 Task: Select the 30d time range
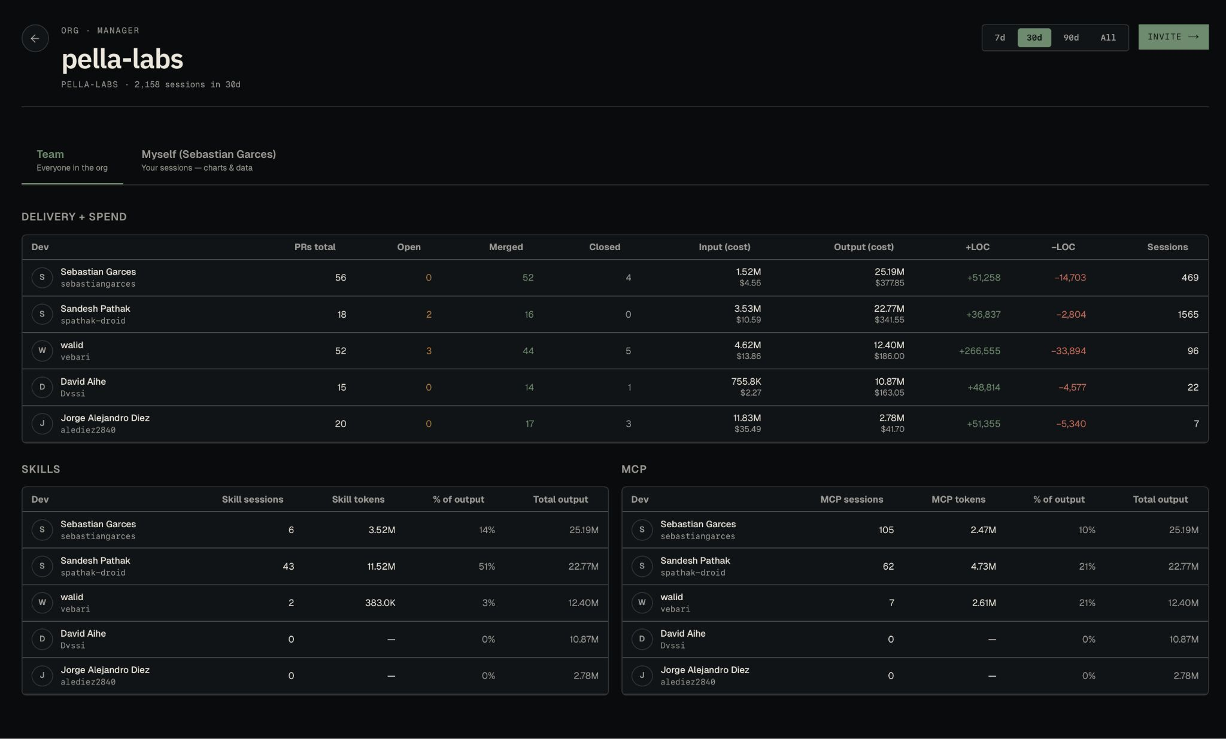coord(1034,38)
